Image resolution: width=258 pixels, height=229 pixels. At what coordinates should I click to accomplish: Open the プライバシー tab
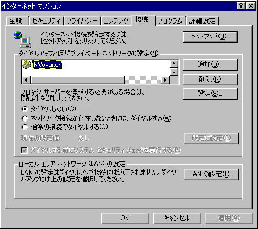click(82, 21)
